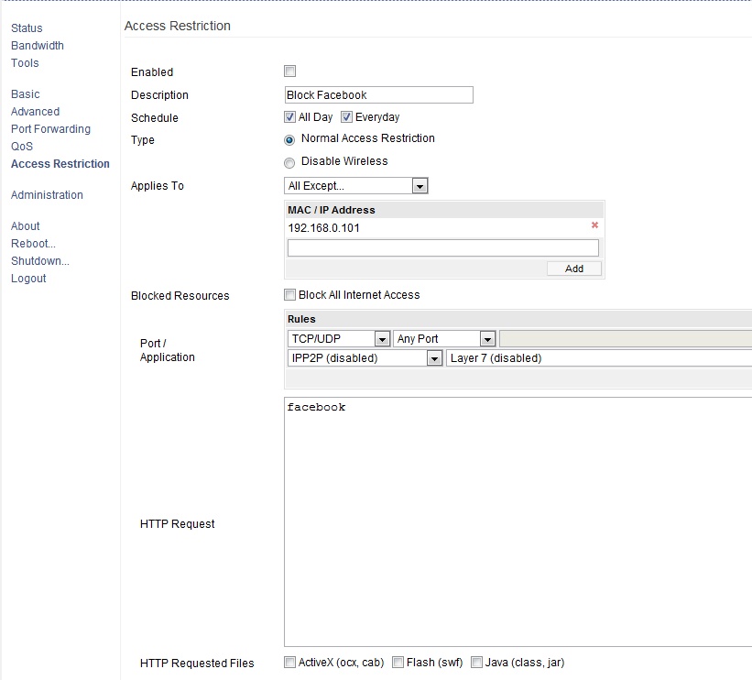Choose Disable Wireless restriction type

pos(290,162)
